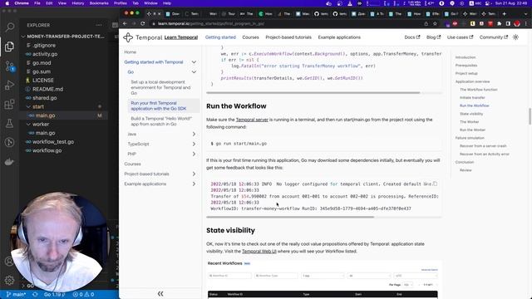Follow the Temporal server link

pyautogui.click(x=252, y=120)
